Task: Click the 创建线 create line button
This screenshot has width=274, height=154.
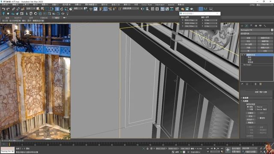Action: (x=250, y=113)
